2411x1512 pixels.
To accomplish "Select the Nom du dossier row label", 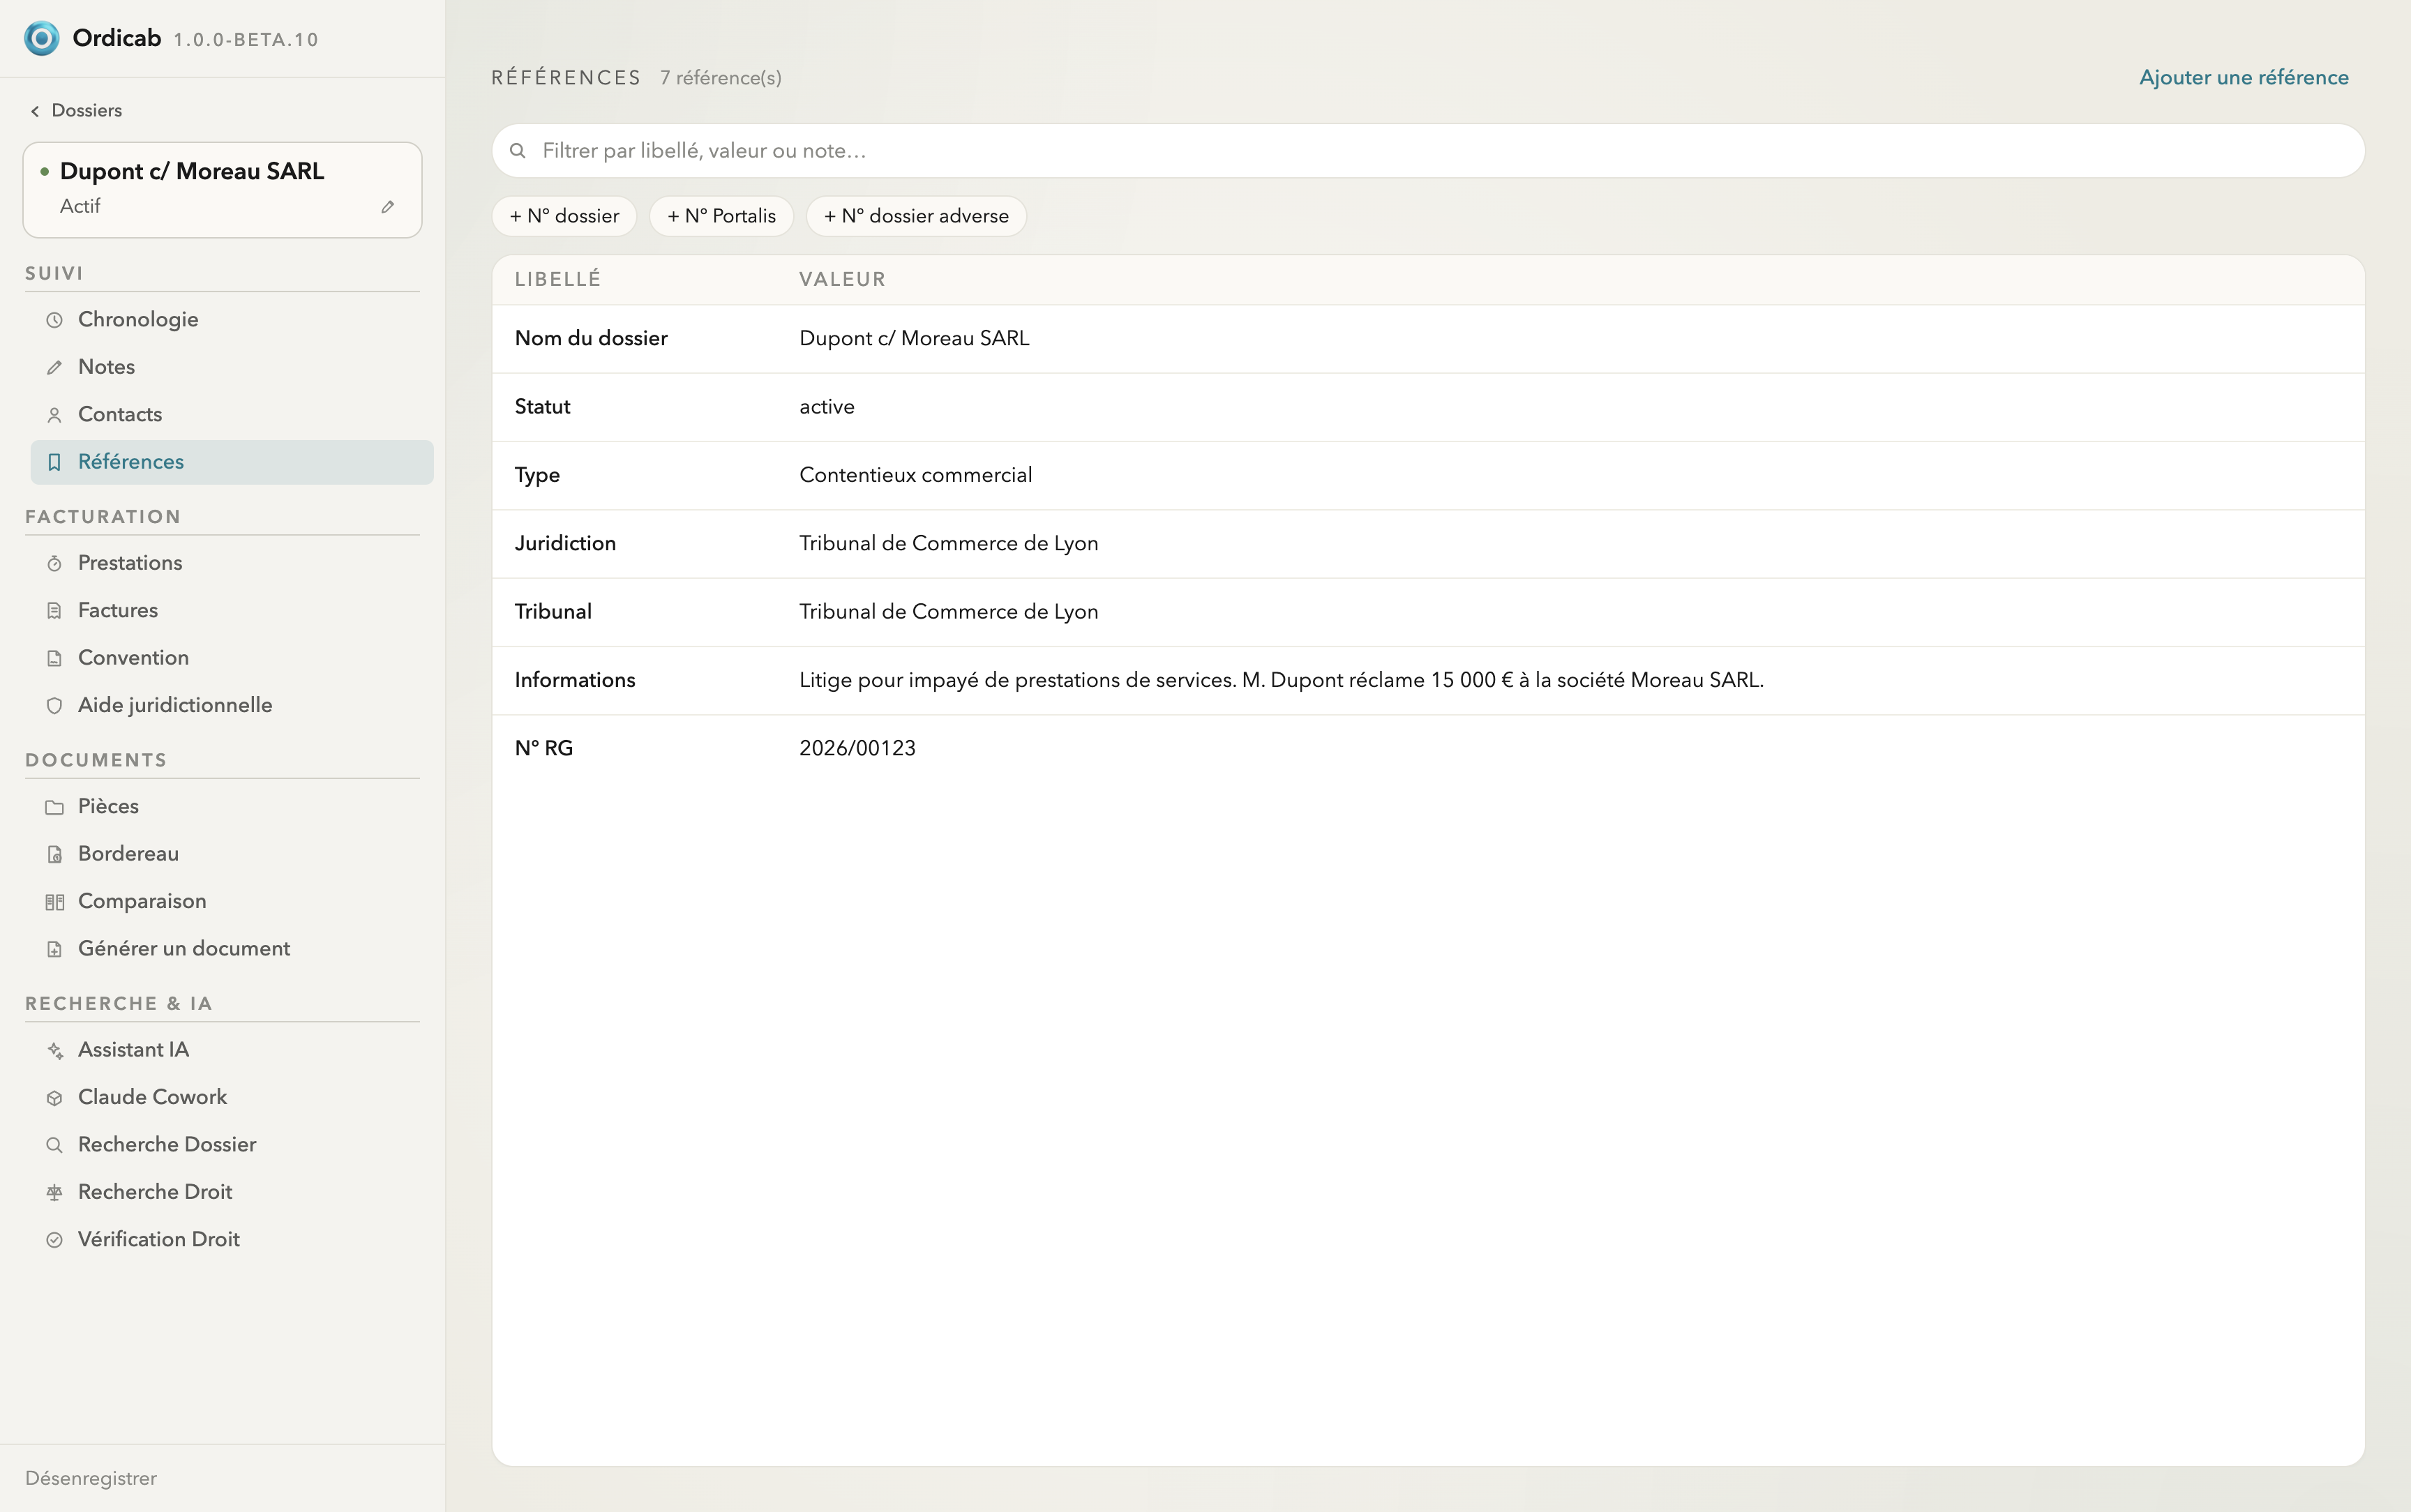I will coord(591,339).
